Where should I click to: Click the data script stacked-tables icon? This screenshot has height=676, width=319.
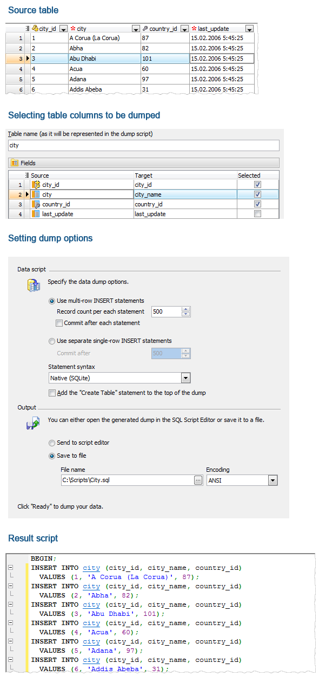pos(34,284)
